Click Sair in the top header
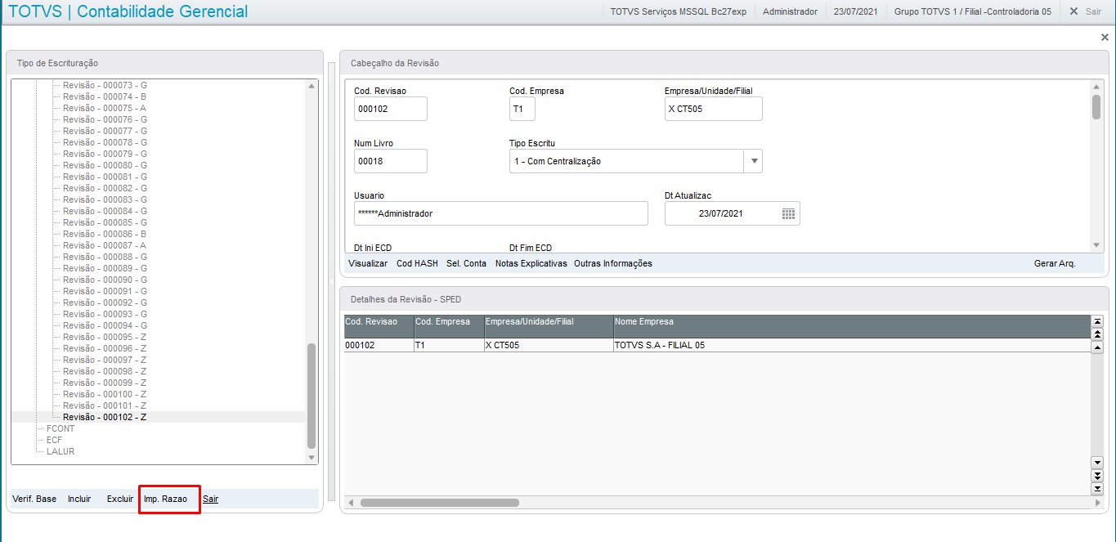 coord(1085,11)
